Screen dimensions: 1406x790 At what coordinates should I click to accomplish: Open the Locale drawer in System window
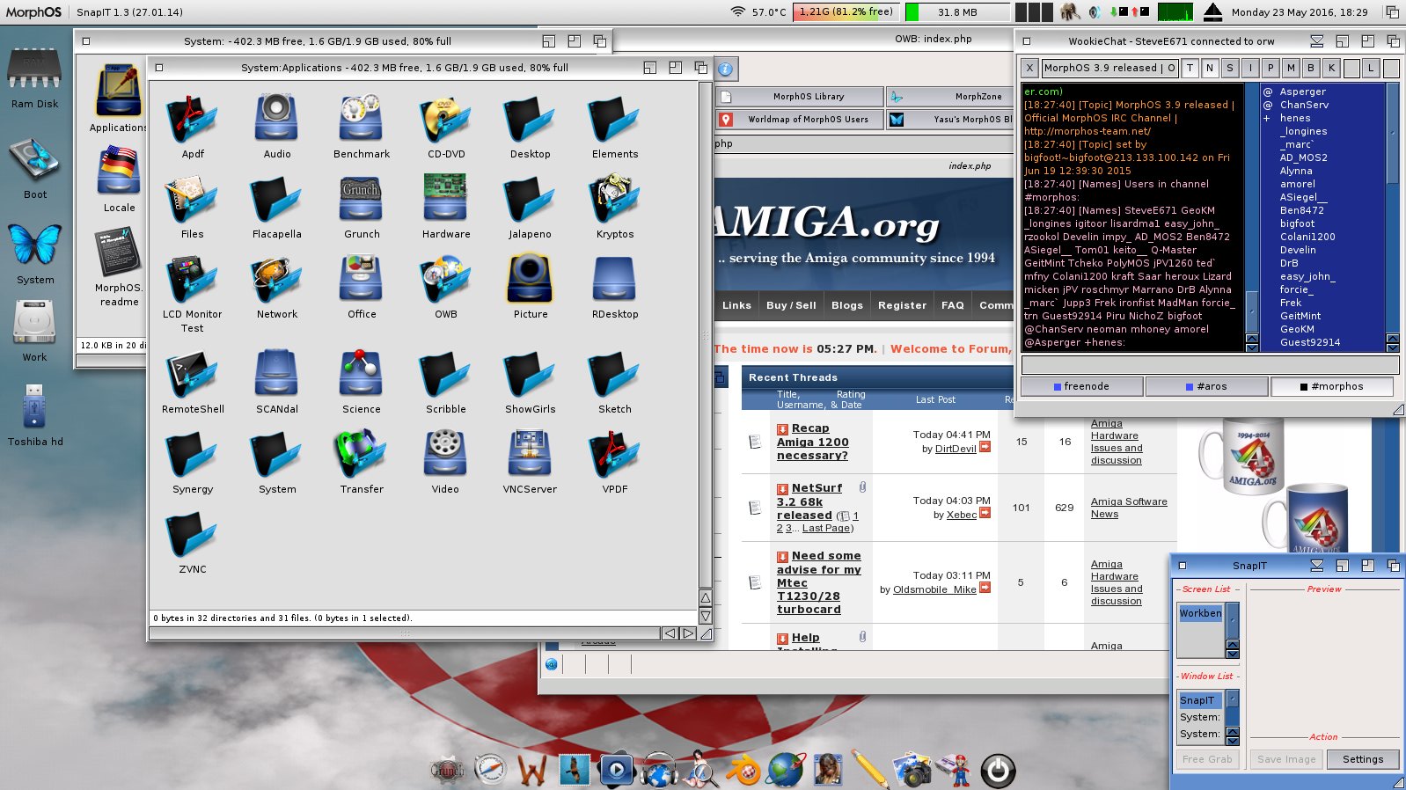pyautogui.click(x=119, y=172)
